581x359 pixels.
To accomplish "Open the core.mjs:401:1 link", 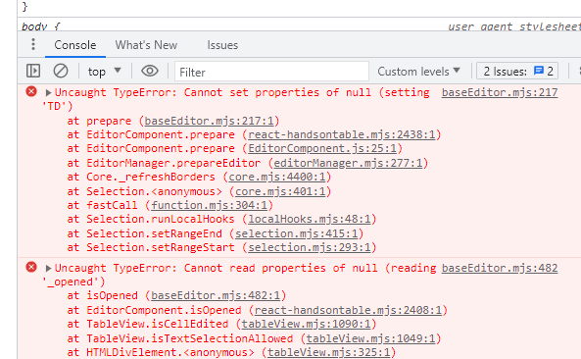I will tap(280, 191).
